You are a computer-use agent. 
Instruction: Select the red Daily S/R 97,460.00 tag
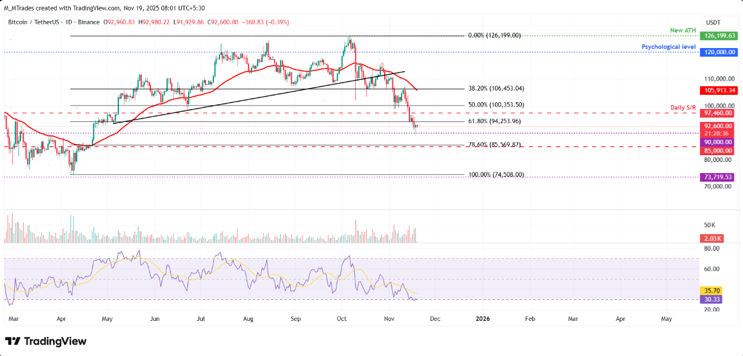(x=715, y=113)
